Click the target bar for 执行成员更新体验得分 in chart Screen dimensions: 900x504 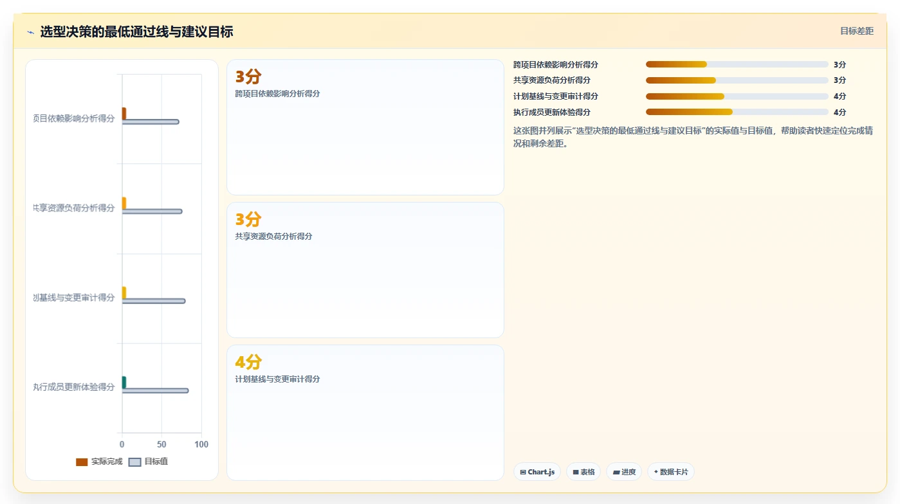(x=156, y=391)
